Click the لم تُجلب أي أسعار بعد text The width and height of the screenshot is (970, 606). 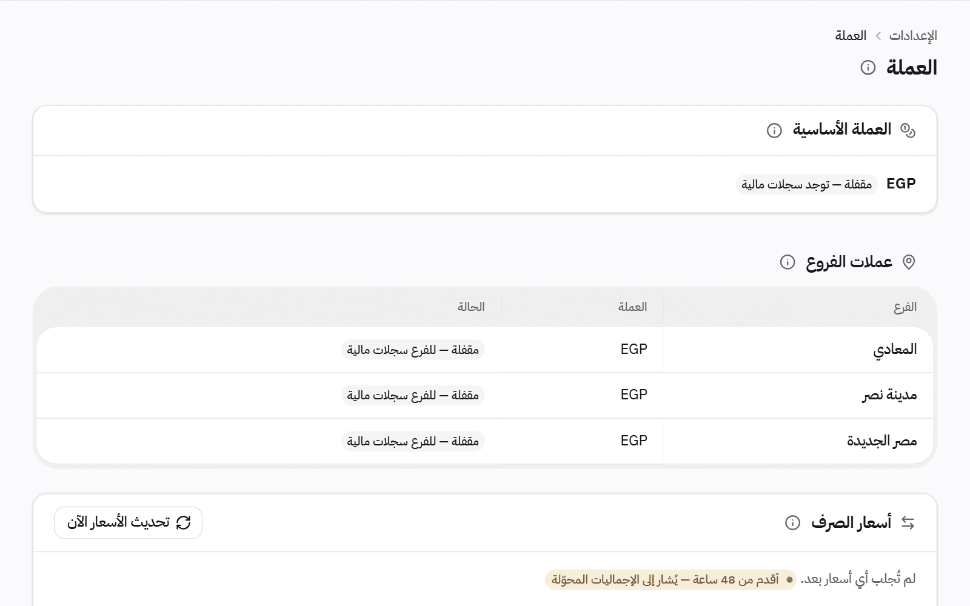[x=858, y=579]
